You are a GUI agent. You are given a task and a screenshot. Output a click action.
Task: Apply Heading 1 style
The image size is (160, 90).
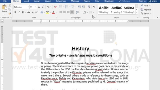[x=104, y=10]
